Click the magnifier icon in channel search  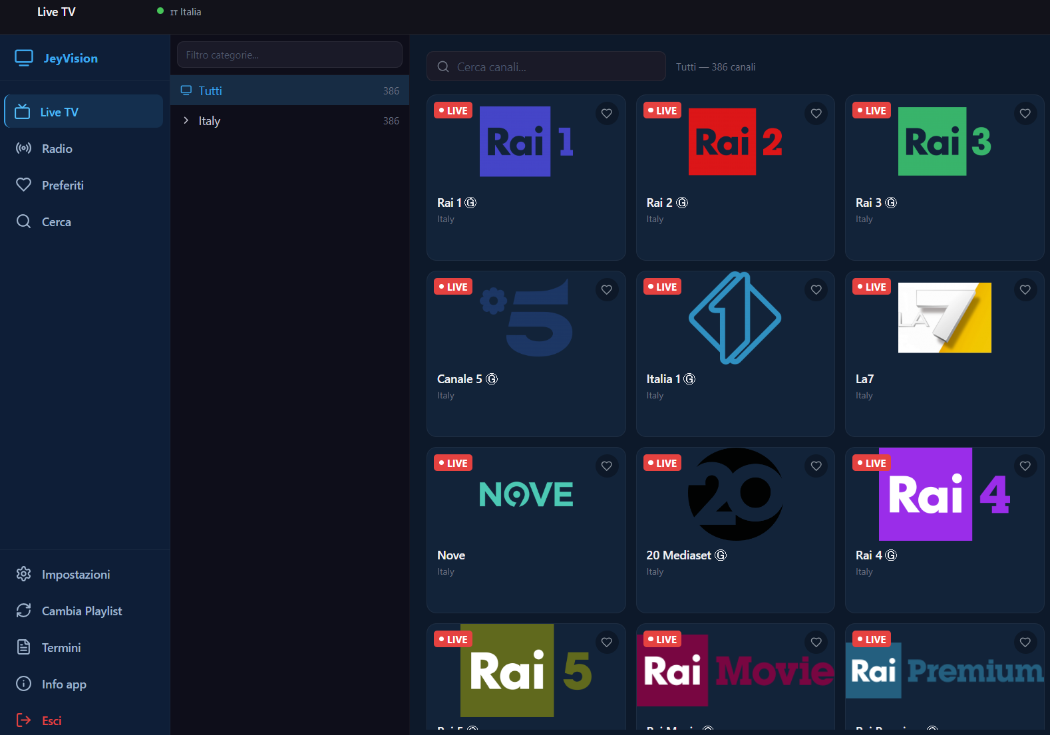point(443,67)
